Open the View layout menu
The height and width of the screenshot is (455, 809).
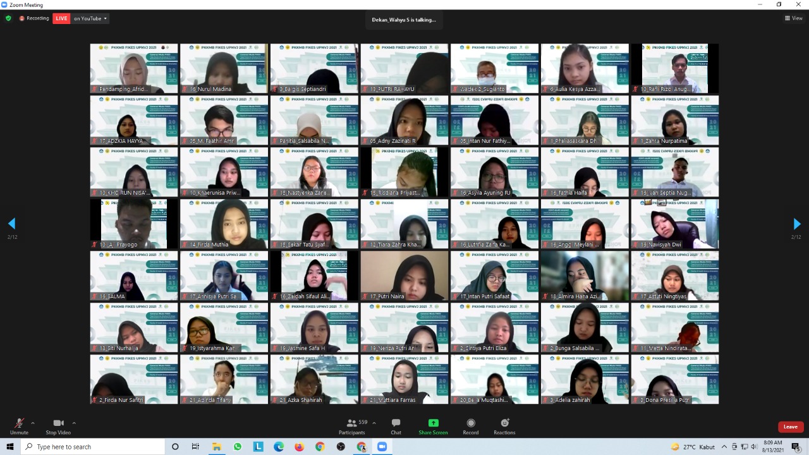(x=793, y=18)
